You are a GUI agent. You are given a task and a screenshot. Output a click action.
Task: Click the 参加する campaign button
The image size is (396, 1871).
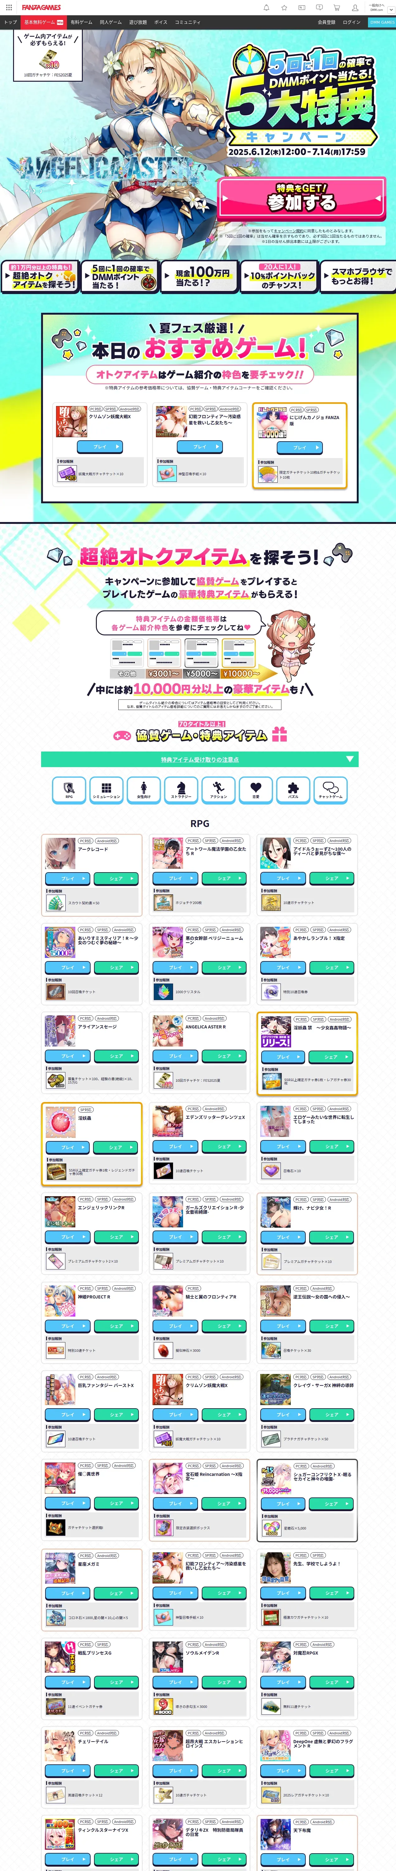[x=302, y=197]
